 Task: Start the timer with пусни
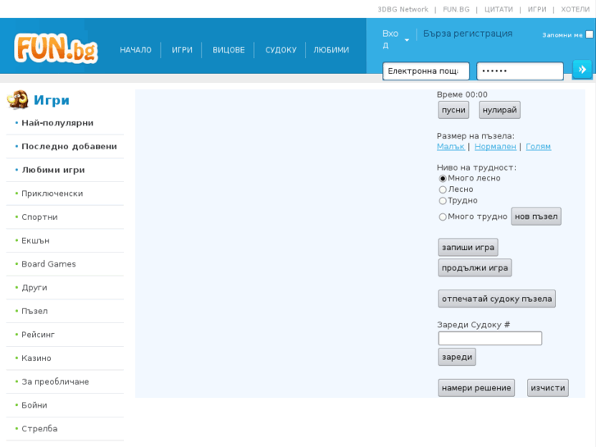pos(453,110)
